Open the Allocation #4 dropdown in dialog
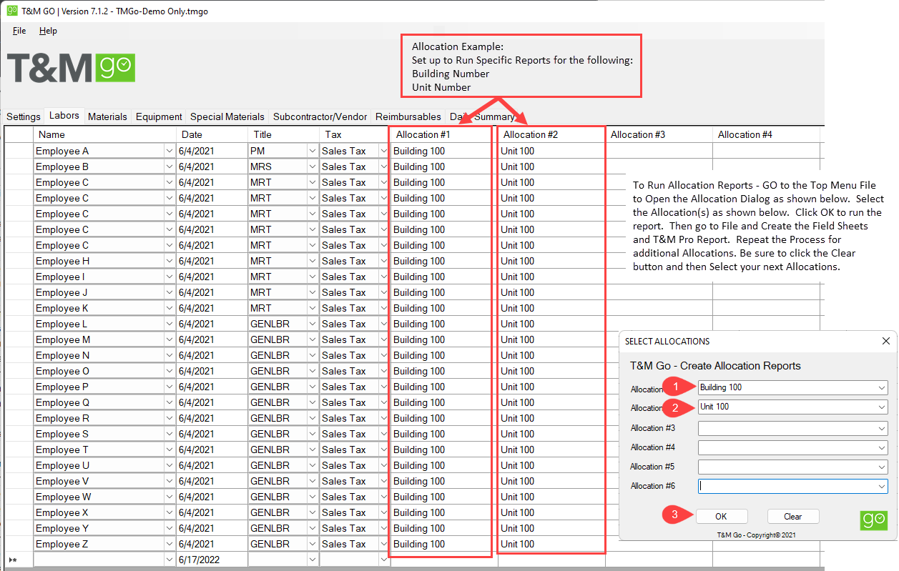 881,447
